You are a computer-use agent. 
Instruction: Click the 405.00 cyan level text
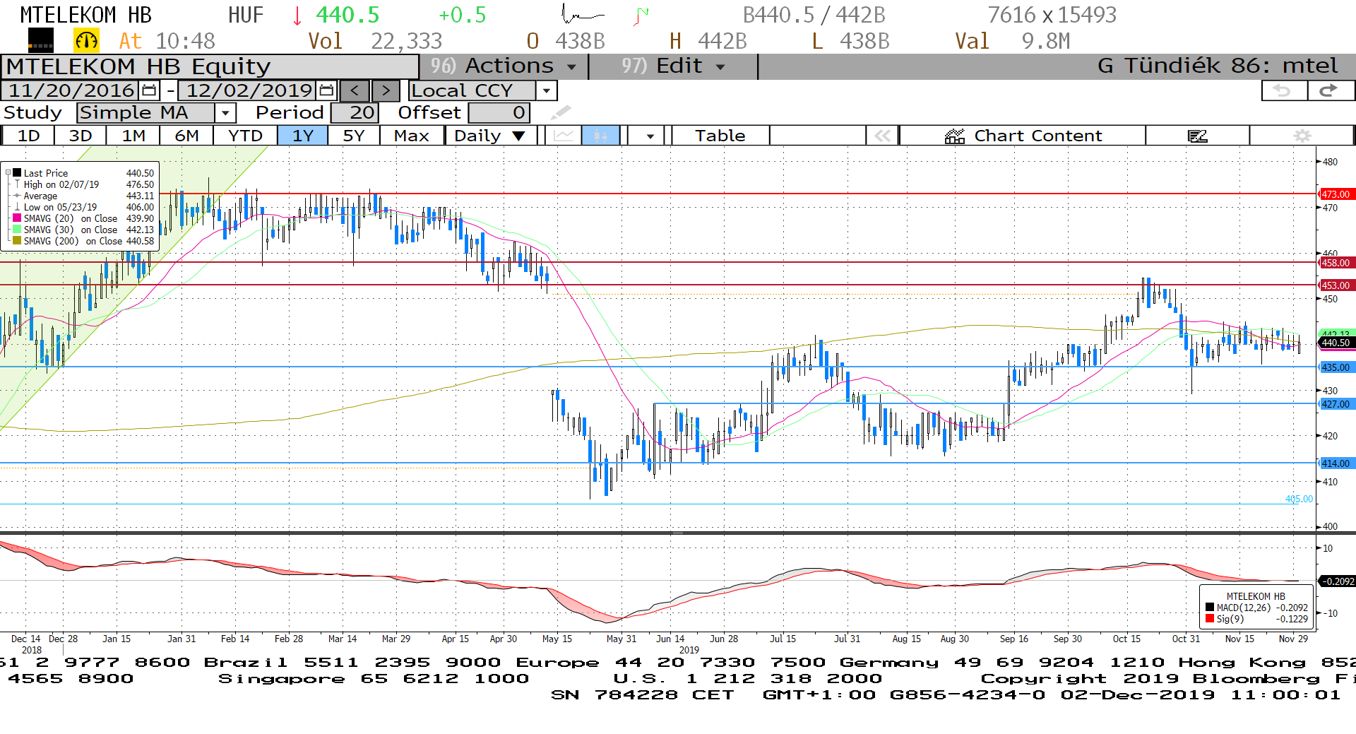(x=1299, y=499)
